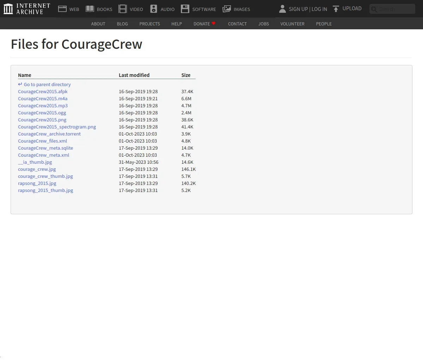Screen dimensions: 423x360
Task: Open the PEOPLE link
Action: tap(324, 24)
